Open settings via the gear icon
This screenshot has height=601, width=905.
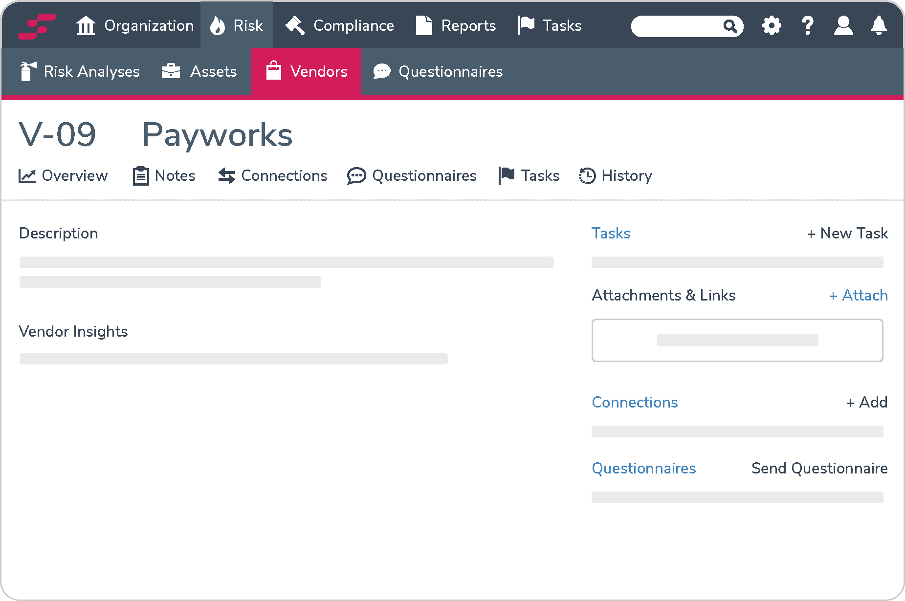772,25
